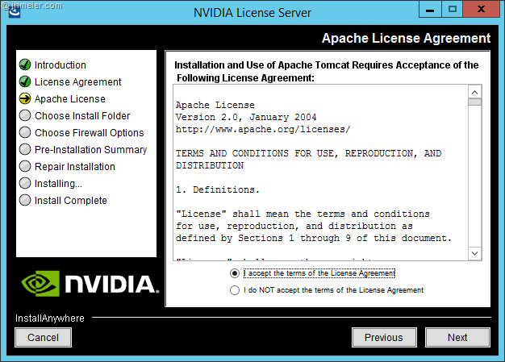Click the yellow arrow icon beside Apache License
This screenshot has width=505, height=362.
coord(25,99)
